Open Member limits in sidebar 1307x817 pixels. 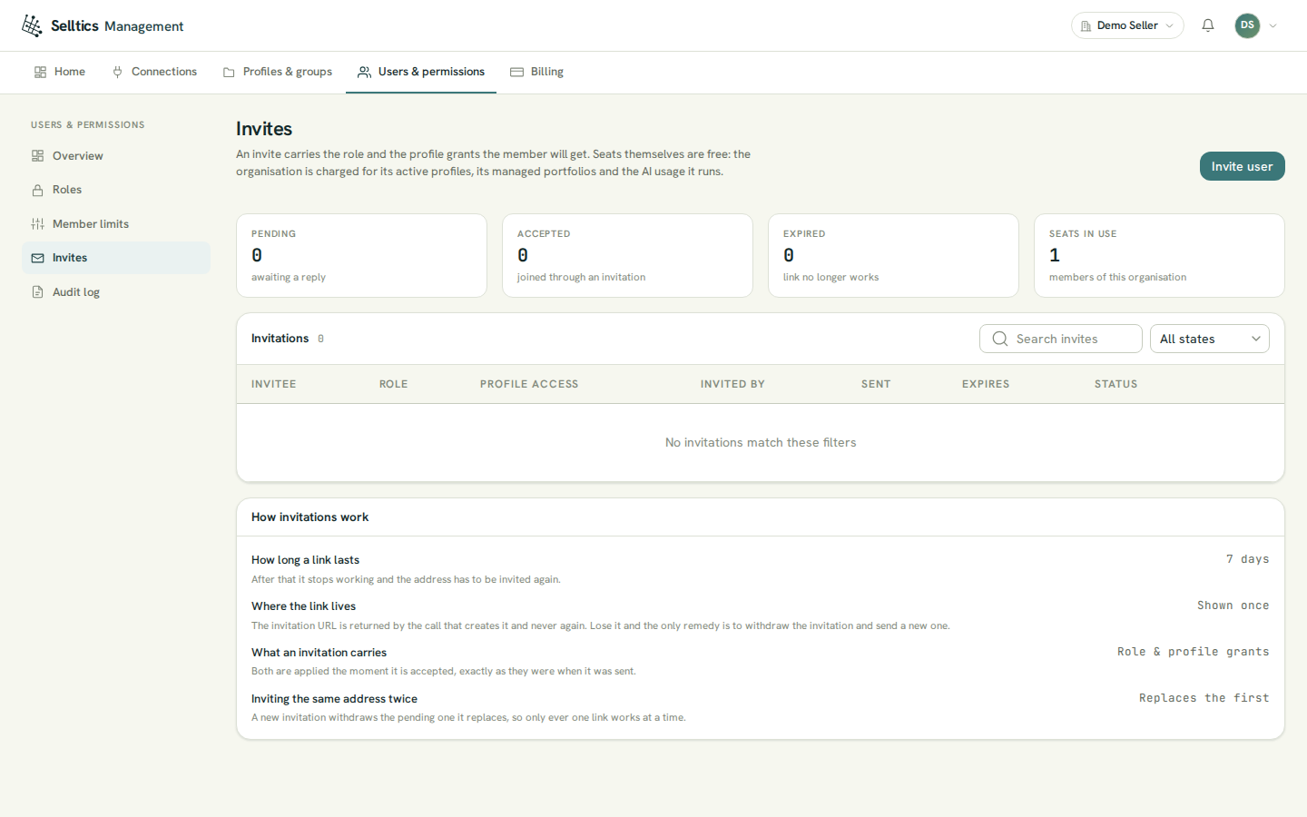coord(116,224)
